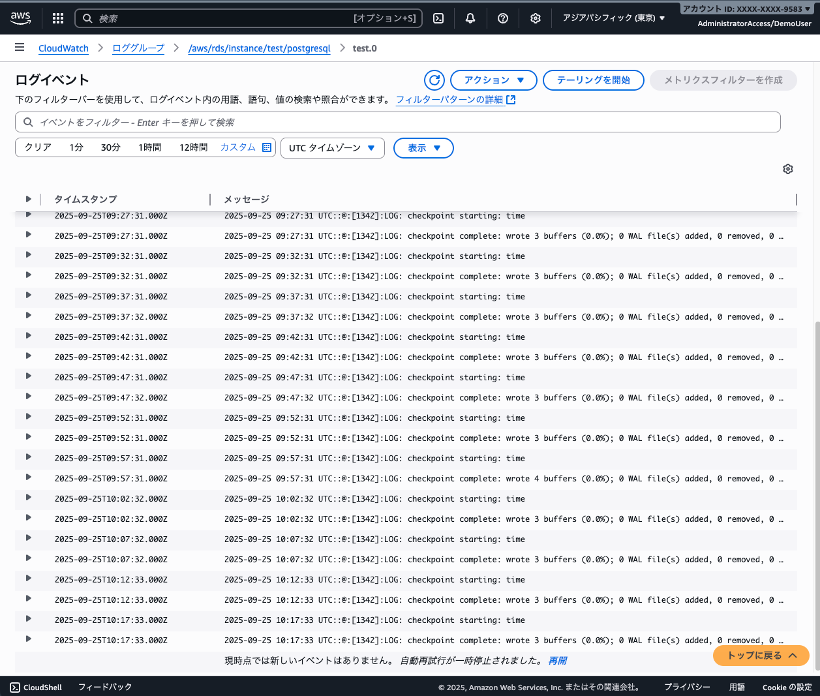
Task: Expand the 10:17:33 checkpoint complete row
Action: [28, 639]
